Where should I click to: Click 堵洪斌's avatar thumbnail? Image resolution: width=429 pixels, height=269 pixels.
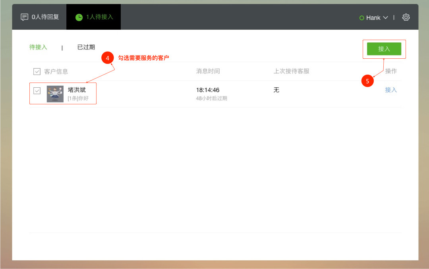(x=55, y=94)
